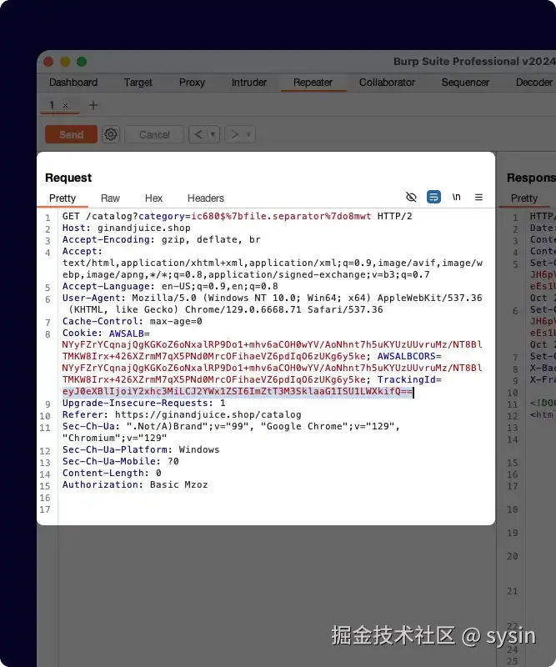Click the GET /catalog request line

(238, 216)
